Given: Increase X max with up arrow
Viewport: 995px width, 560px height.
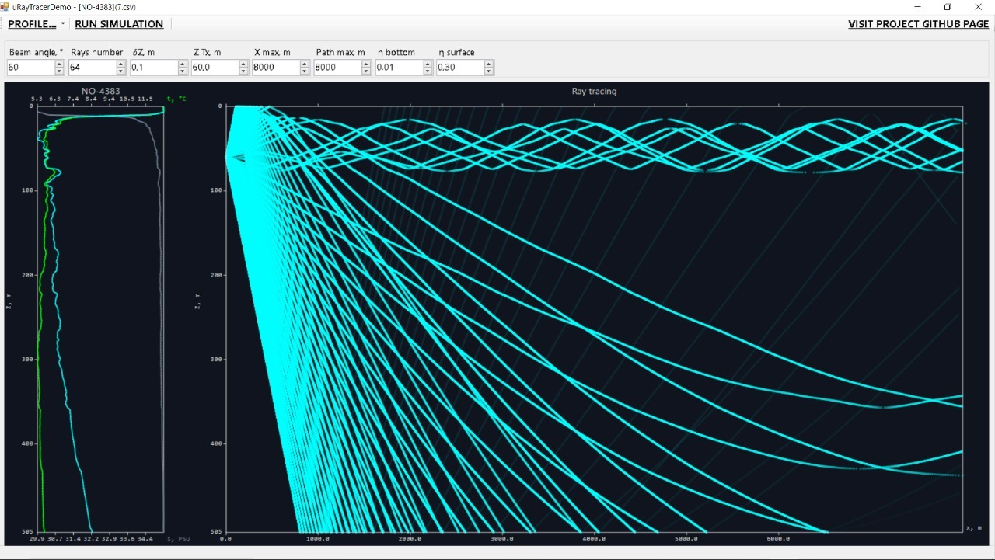Looking at the screenshot, I should (305, 64).
